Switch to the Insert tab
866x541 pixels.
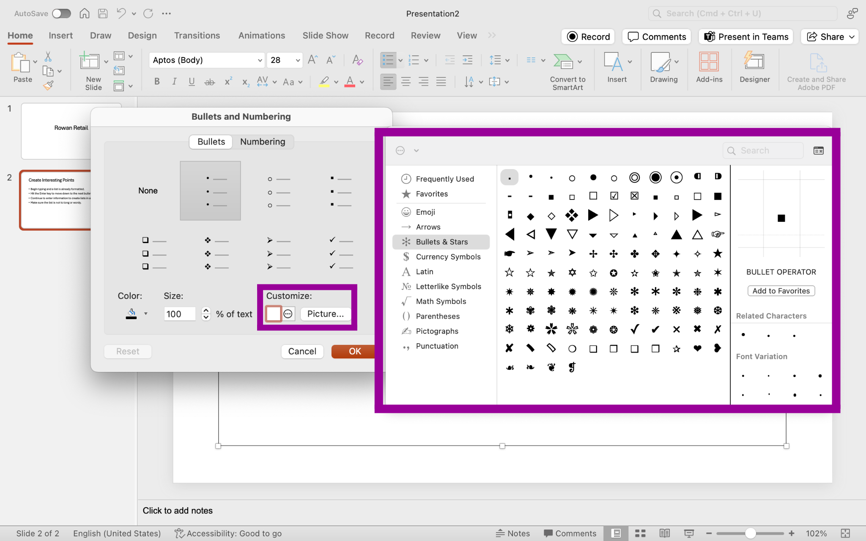[x=60, y=36]
